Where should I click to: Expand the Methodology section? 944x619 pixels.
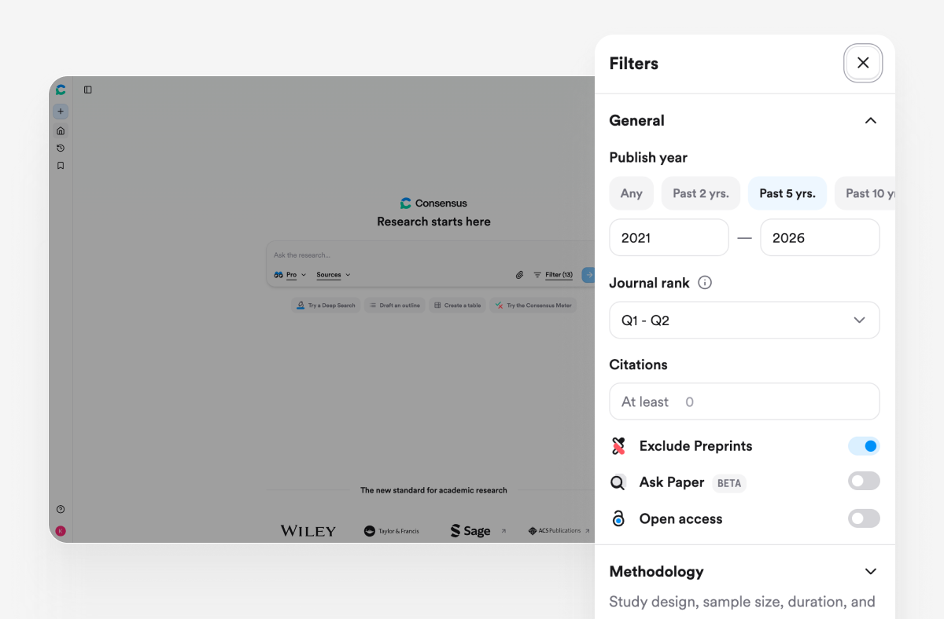(870, 571)
